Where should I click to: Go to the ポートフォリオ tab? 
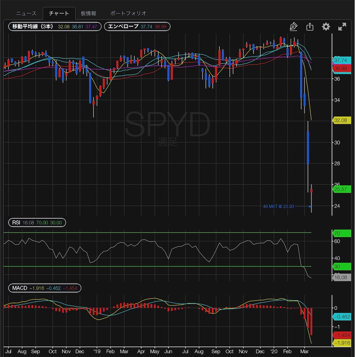(128, 14)
